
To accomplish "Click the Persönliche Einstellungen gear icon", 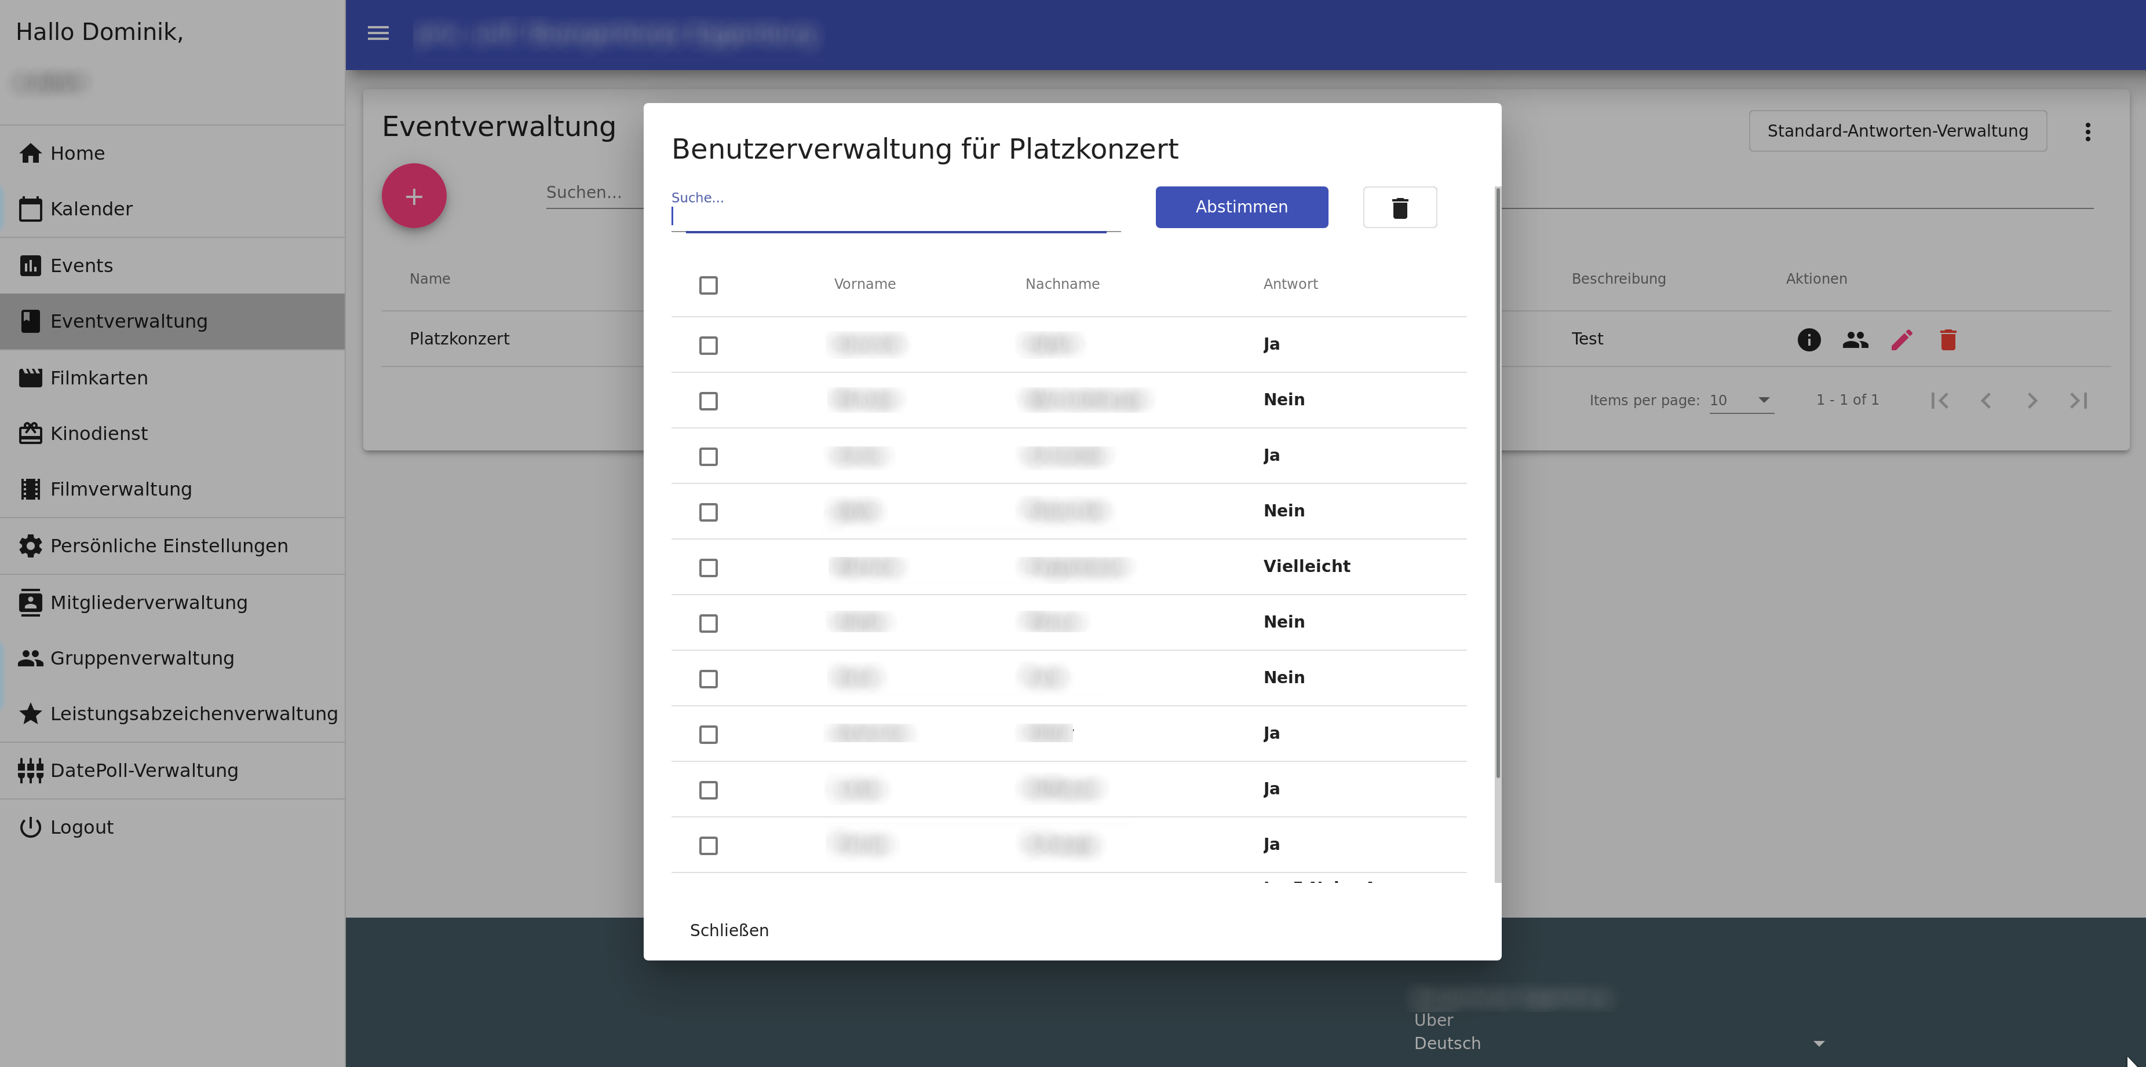I will [31, 546].
